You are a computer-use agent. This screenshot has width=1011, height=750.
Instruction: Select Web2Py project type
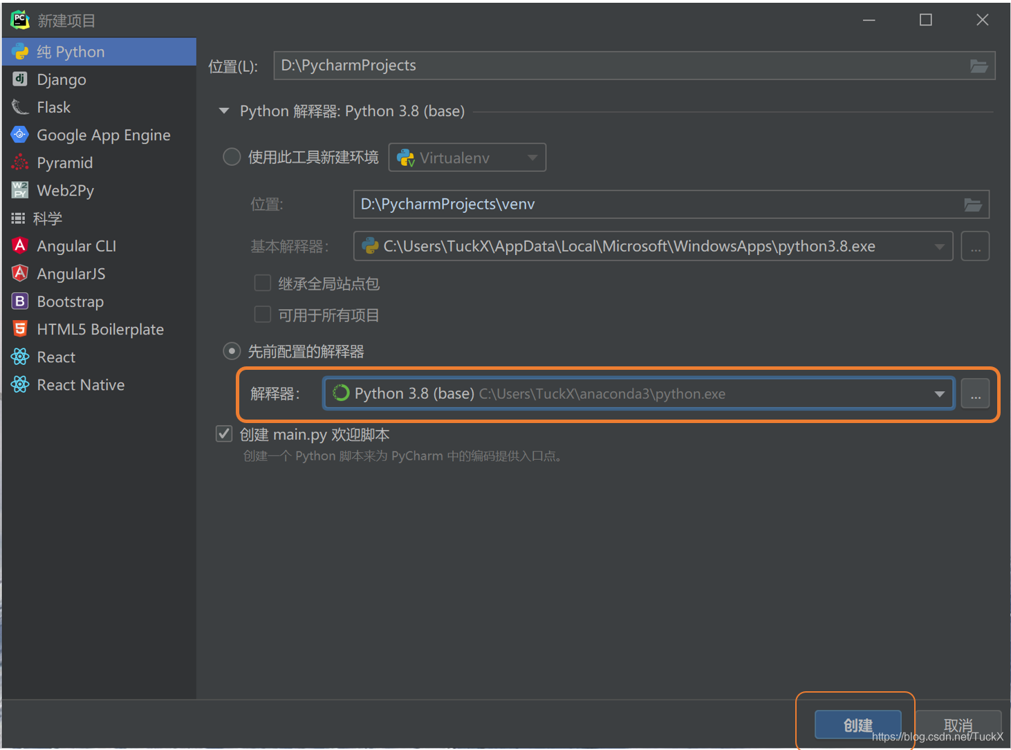pyautogui.click(x=99, y=190)
